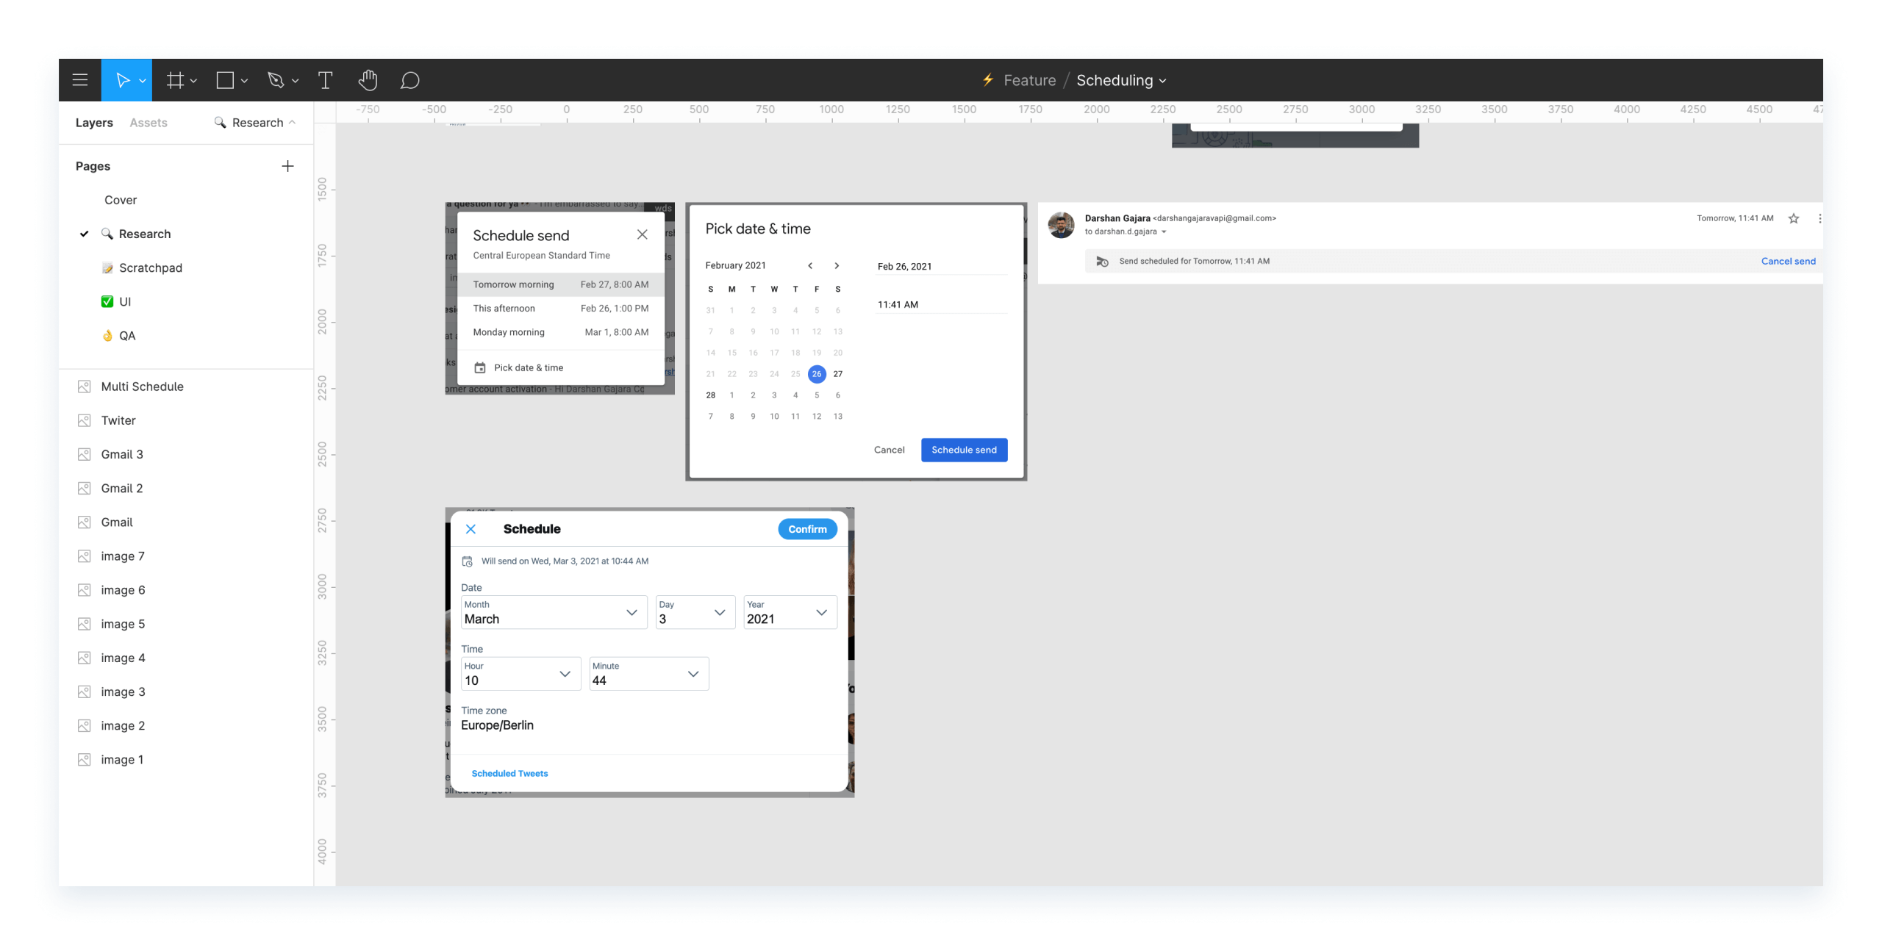The height and width of the screenshot is (945, 1882).
Task: Open the Year 2021 dropdown
Action: pyautogui.click(x=790, y=612)
